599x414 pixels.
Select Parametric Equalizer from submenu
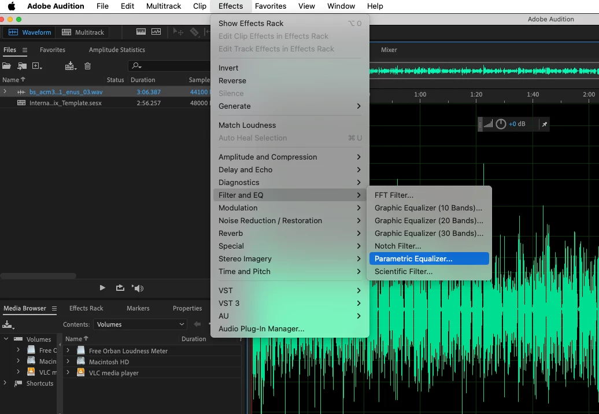click(x=429, y=258)
